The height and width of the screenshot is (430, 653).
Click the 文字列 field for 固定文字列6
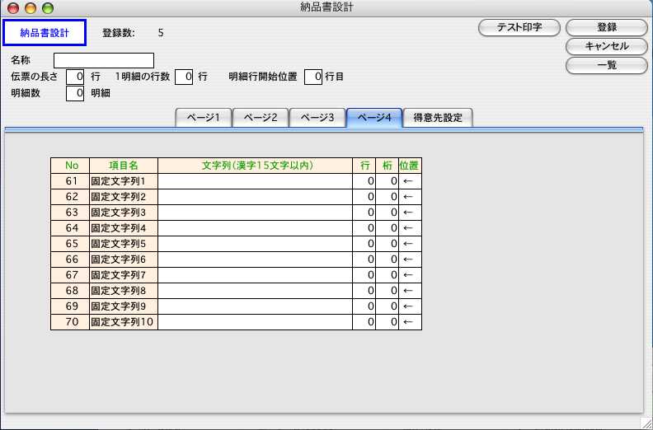256,259
